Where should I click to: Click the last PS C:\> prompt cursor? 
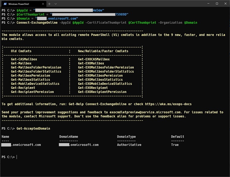coord(17,157)
